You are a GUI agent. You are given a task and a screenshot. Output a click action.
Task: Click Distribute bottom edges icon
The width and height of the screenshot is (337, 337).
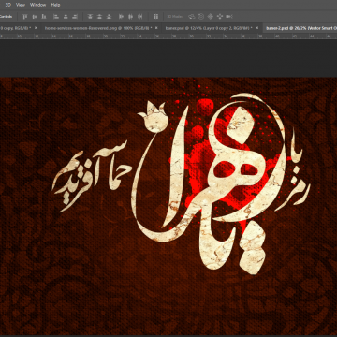109,16
